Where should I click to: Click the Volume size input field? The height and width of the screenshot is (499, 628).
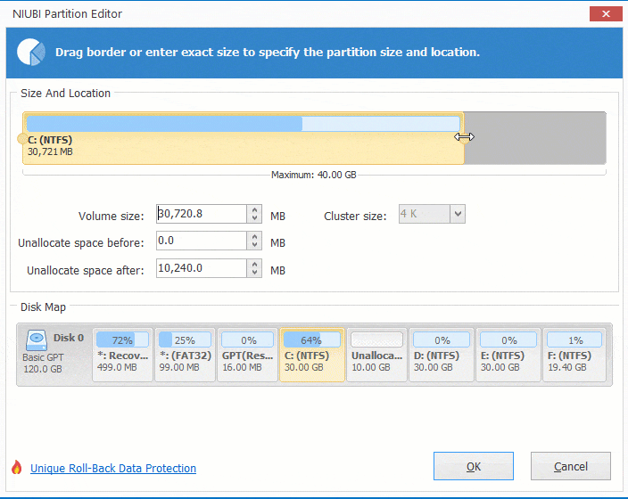tap(202, 214)
